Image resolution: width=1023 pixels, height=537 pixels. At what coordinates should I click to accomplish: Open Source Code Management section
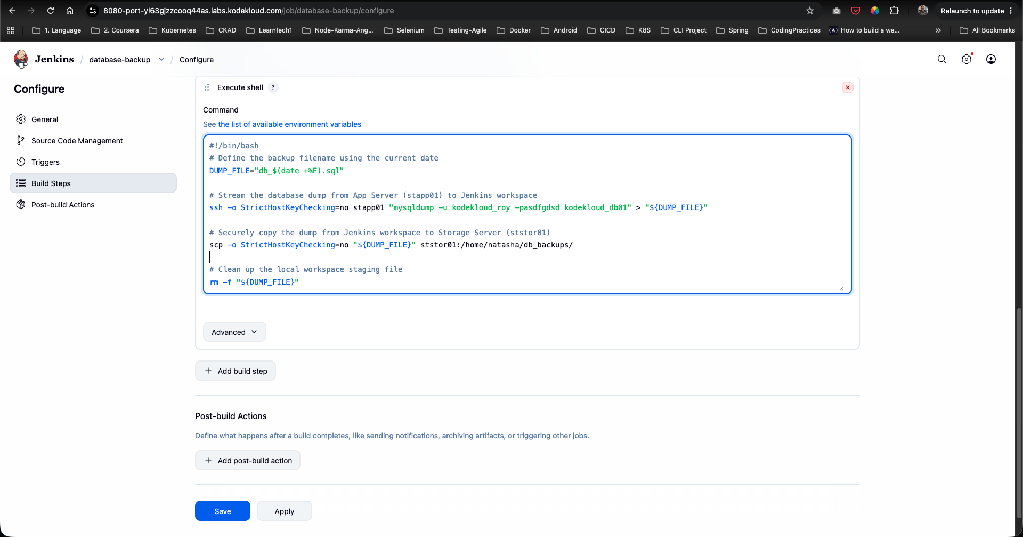coord(93,141)
